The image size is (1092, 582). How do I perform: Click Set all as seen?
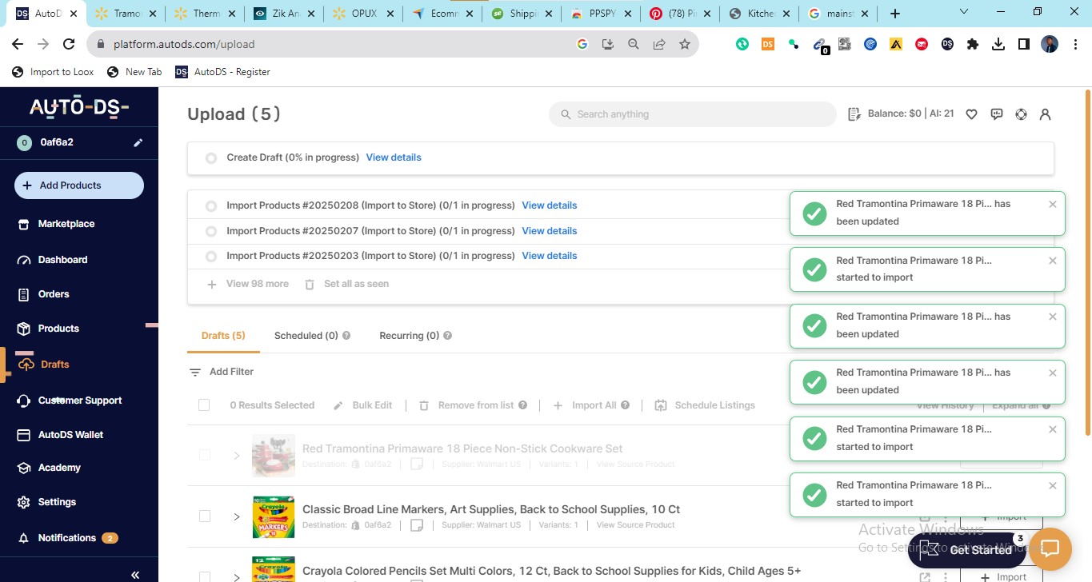pos(347,284)
